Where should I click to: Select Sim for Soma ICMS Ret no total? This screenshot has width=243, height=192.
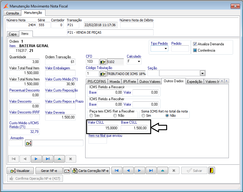pos(144,115)
